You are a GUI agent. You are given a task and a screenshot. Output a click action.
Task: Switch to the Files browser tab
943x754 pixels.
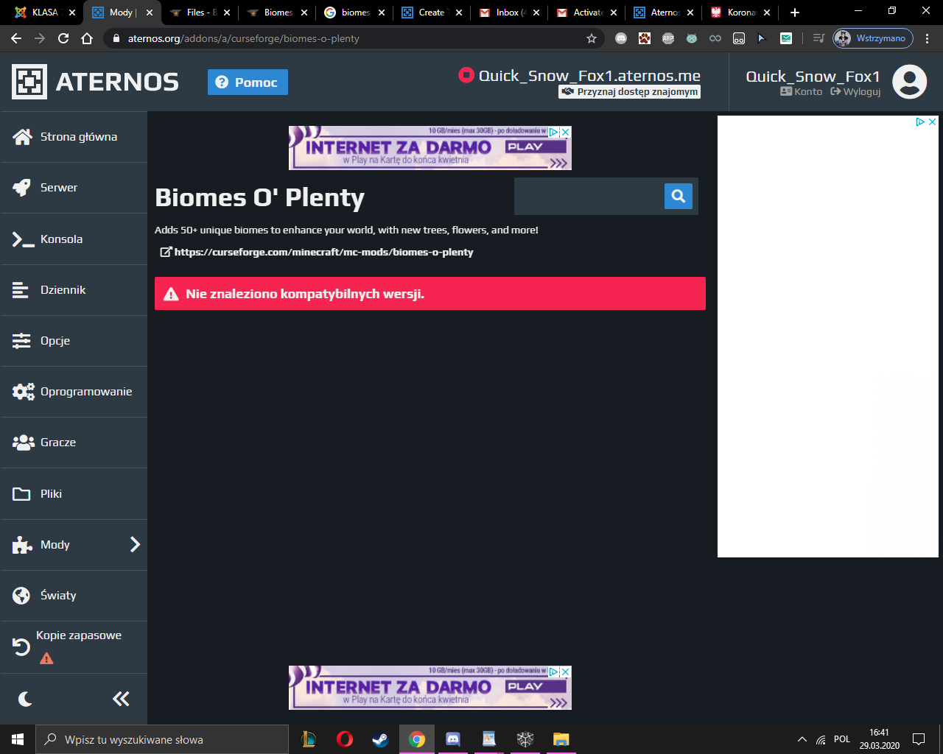(200, 13)
